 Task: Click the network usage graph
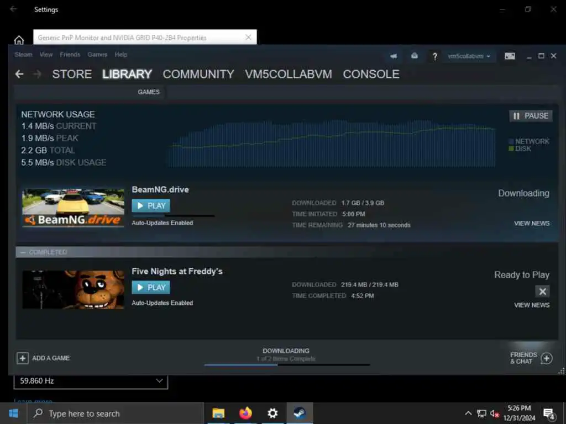coord(332,144)
